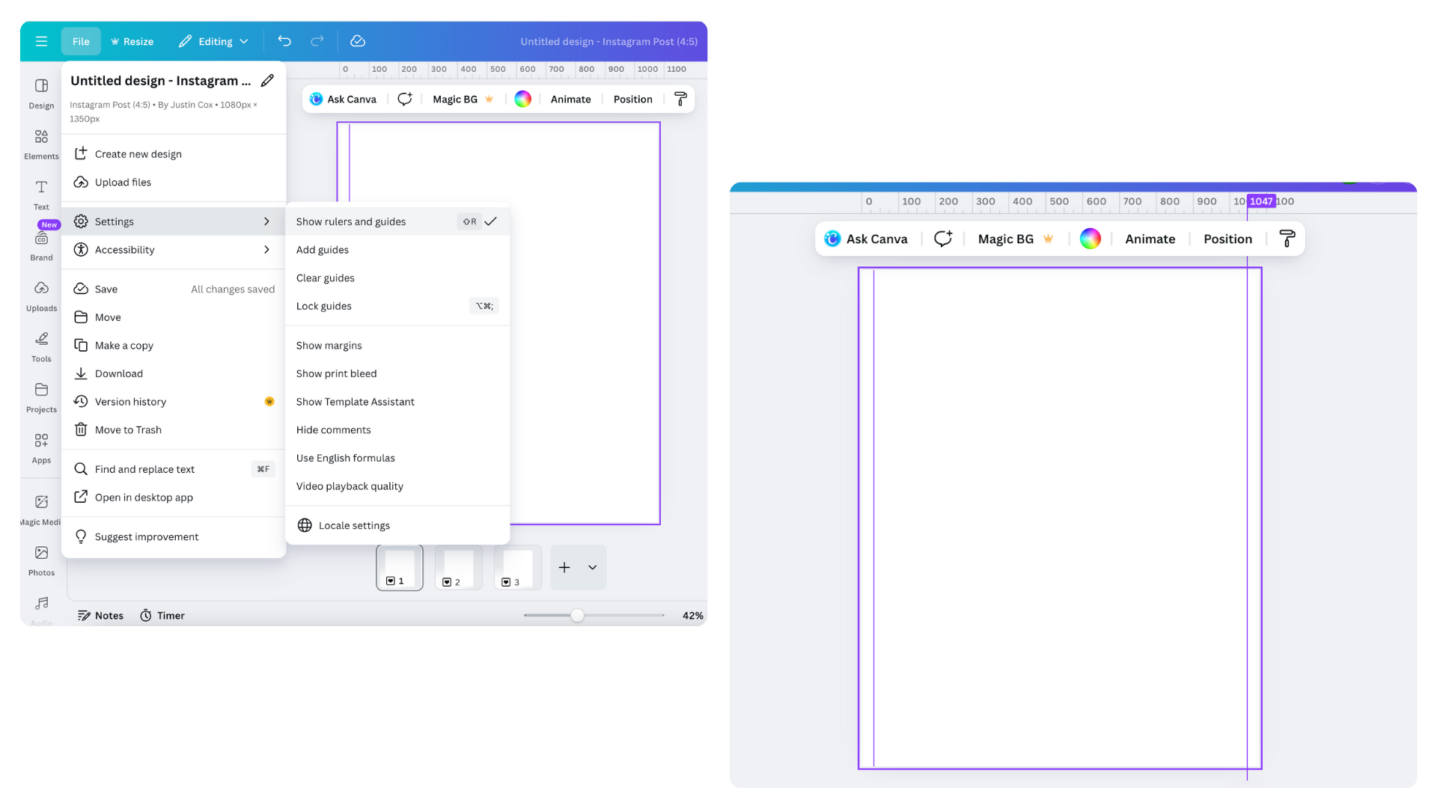Viewport: 1437px width, 808px height.
Task: Open the Uploads sidebar panel
Action: (41, 296)
